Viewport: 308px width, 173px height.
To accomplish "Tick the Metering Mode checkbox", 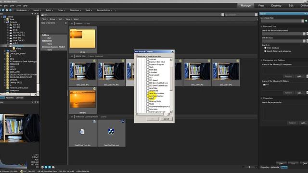I will [148, 101].
